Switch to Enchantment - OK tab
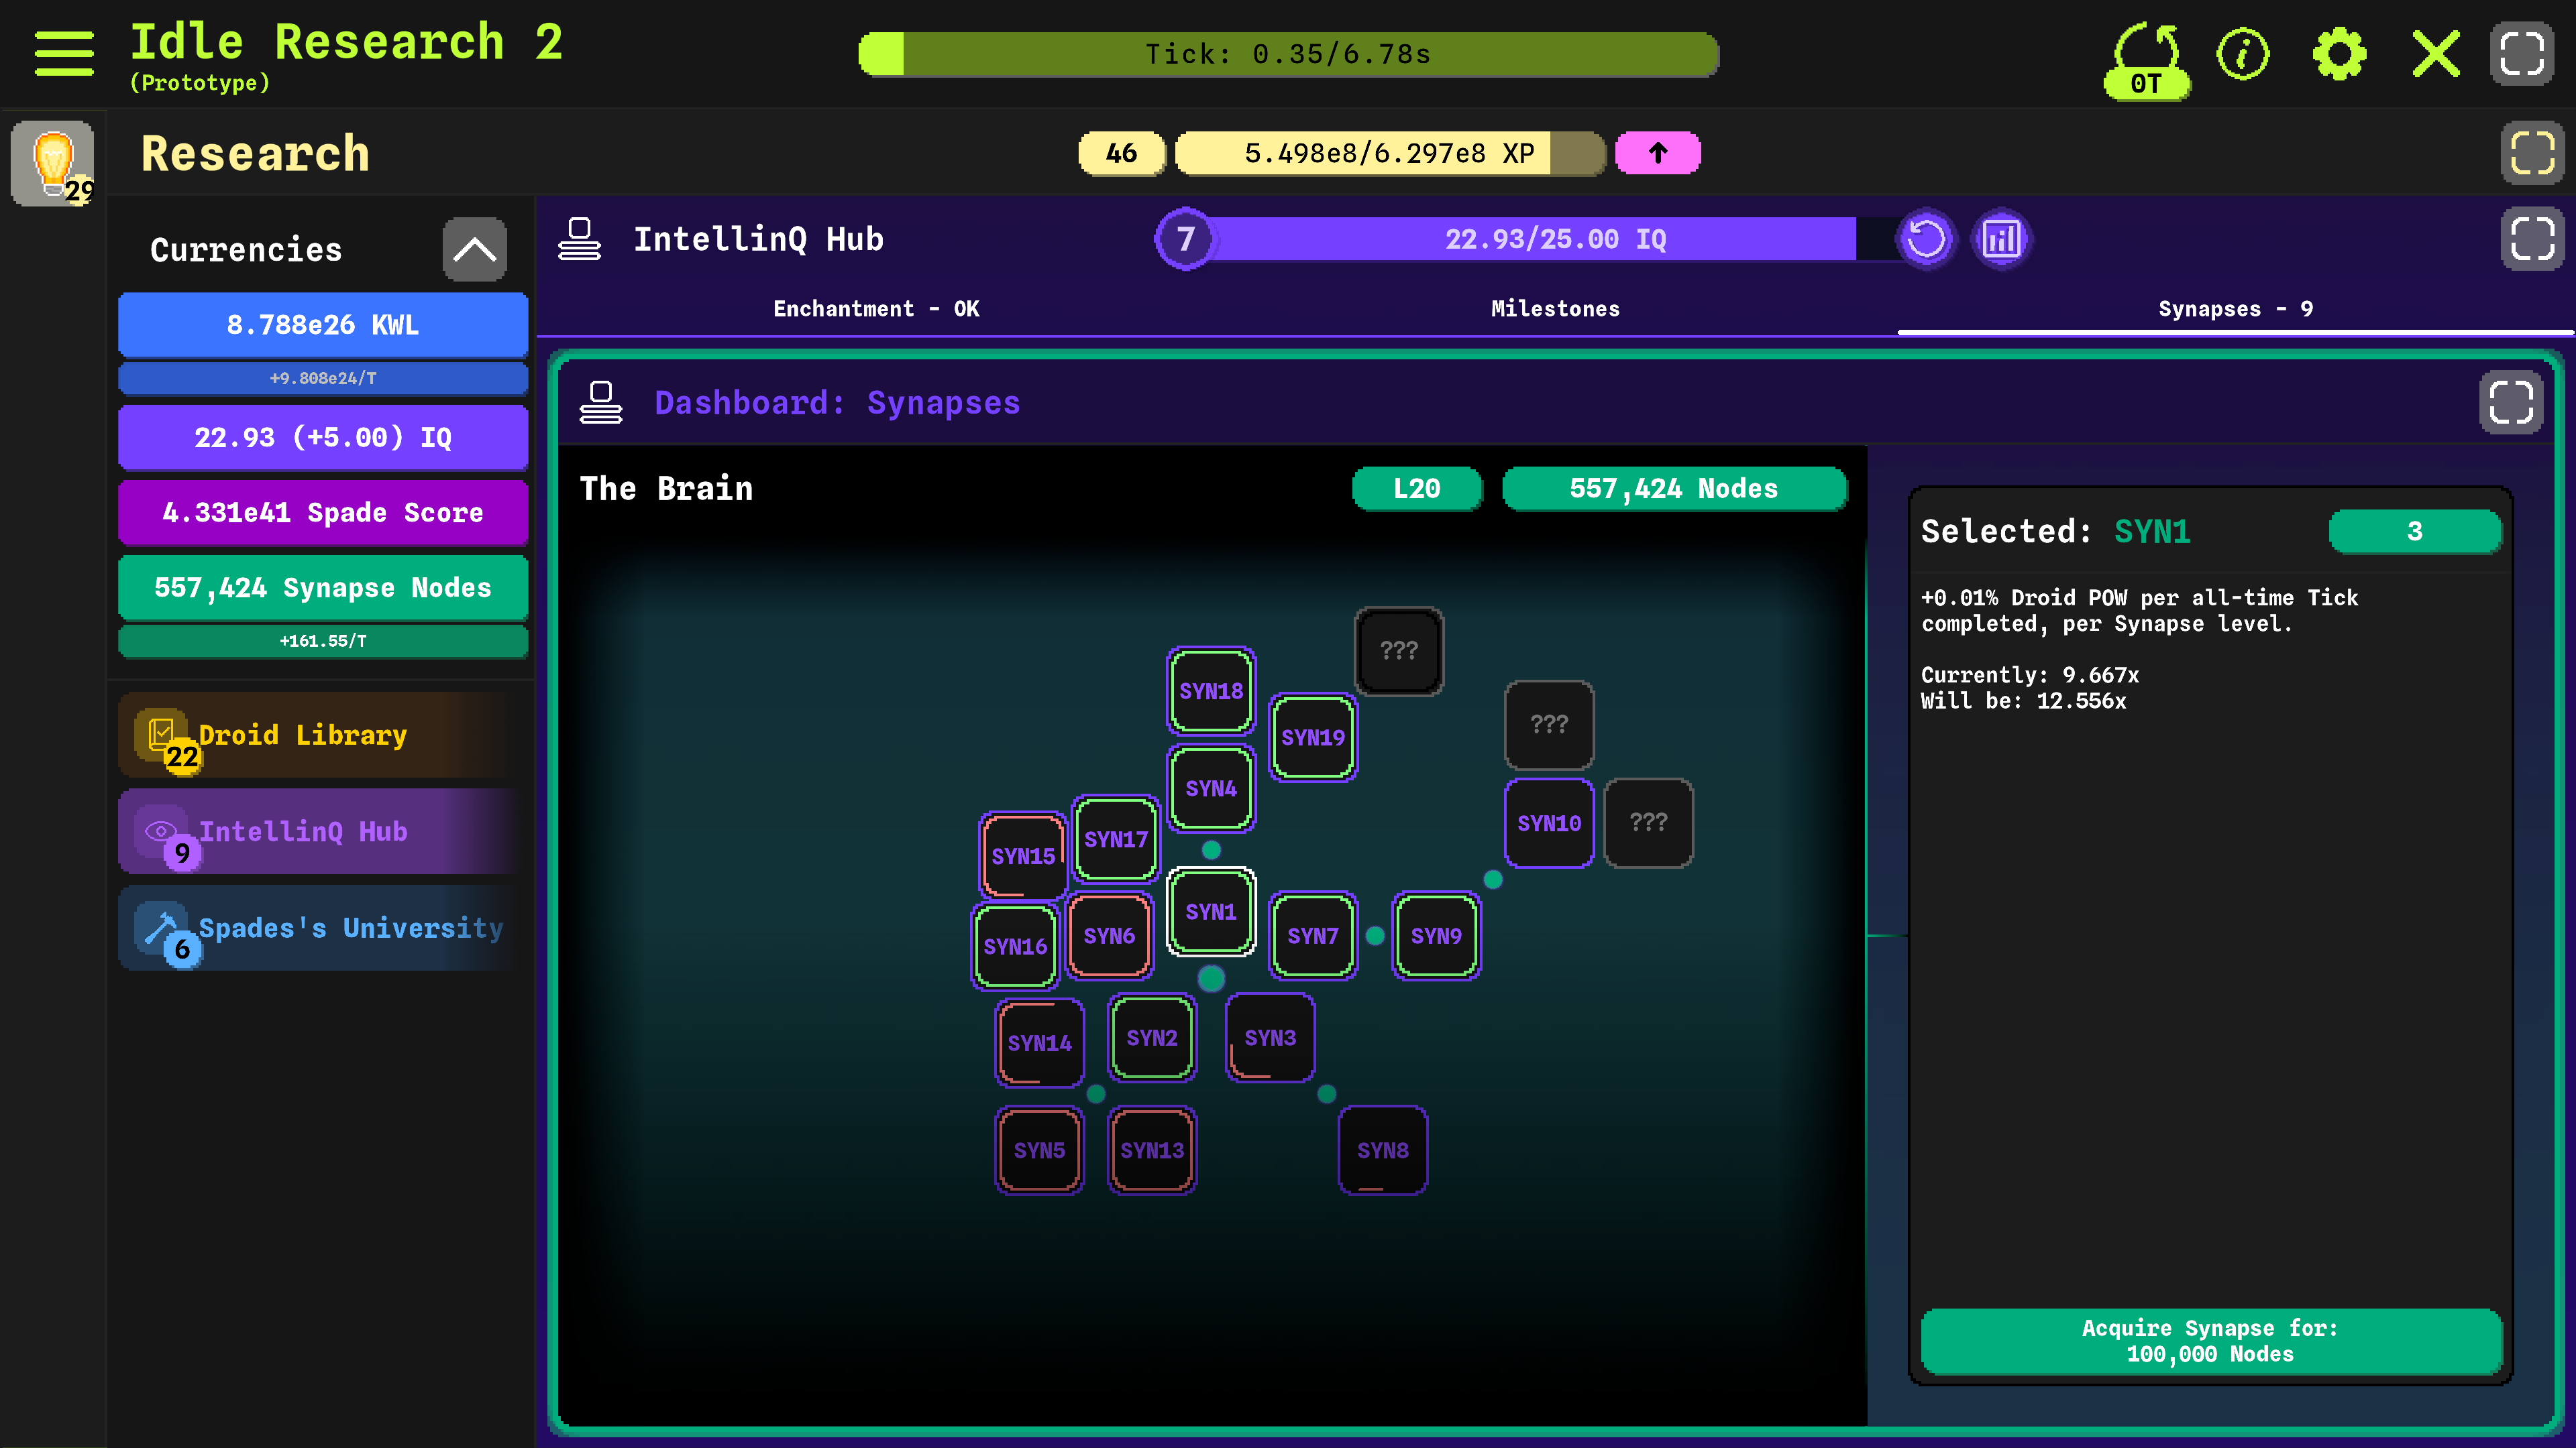The height and width of the screenshot is (1448, 2576). tap(876, 309)
